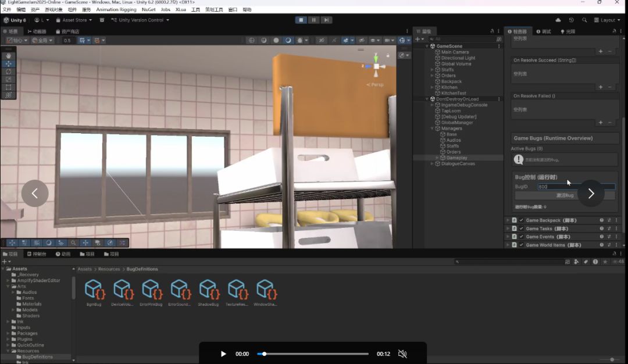The image size is (628, 364).
Task: Select the Scale tool
Action: 8,79
